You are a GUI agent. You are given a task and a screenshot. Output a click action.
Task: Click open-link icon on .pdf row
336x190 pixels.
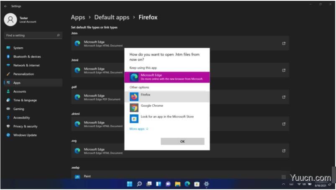[x=284, y=97]
